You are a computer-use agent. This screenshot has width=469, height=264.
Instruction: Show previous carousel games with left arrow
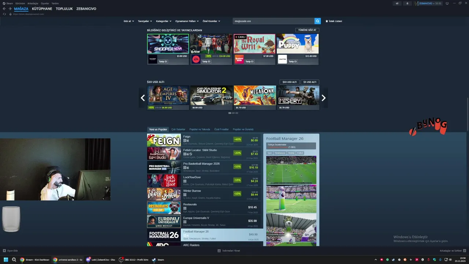click(x=143, y=98)
